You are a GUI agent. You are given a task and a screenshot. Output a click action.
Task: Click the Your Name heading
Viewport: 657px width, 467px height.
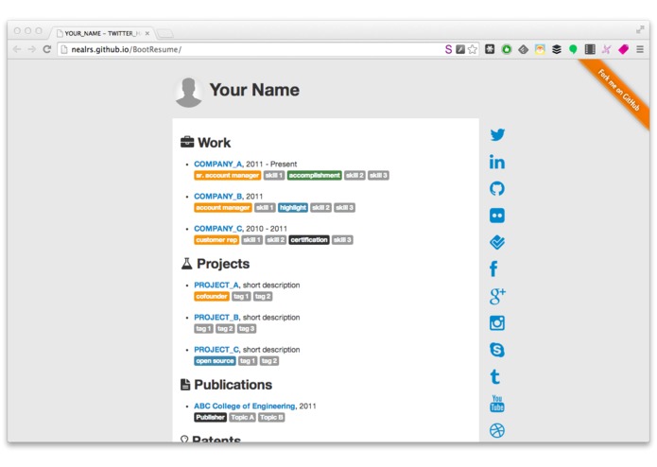click(254, 90)
